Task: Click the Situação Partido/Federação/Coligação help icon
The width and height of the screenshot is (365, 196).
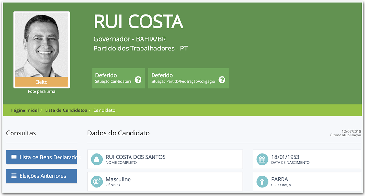Action: tap(222, 79)
